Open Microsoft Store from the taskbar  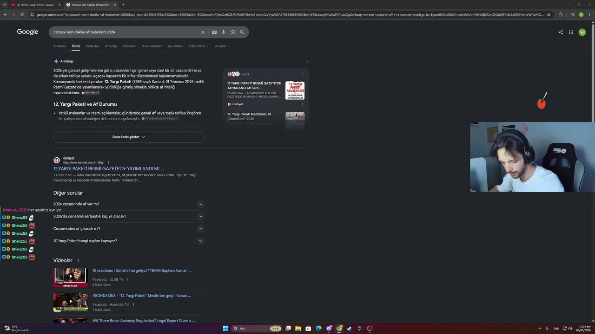point(308,328)
